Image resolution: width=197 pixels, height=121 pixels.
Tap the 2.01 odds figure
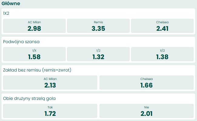[146, 113]
